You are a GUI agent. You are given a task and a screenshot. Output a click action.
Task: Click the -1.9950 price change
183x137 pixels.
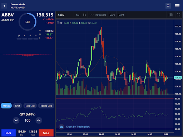coord(49,23)
